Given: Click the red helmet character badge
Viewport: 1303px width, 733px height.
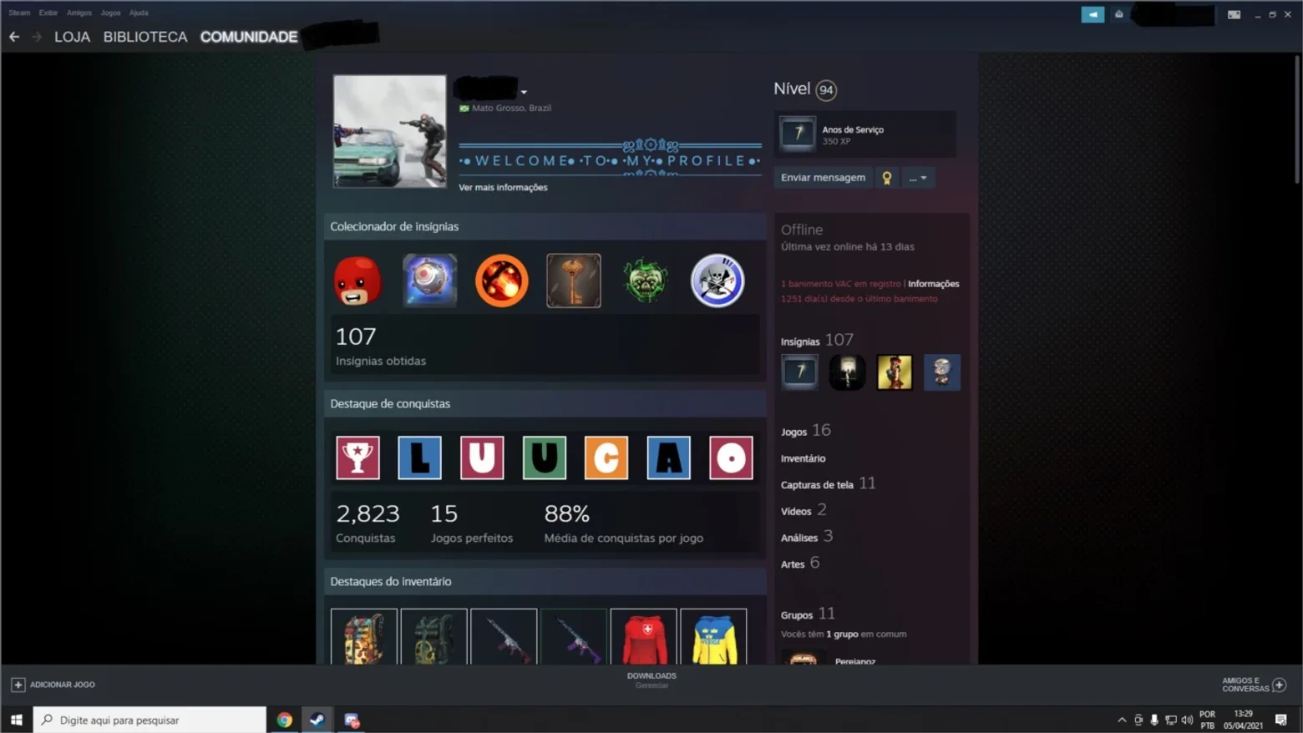Looking at the screenshot, I should (x=357, y=281).
